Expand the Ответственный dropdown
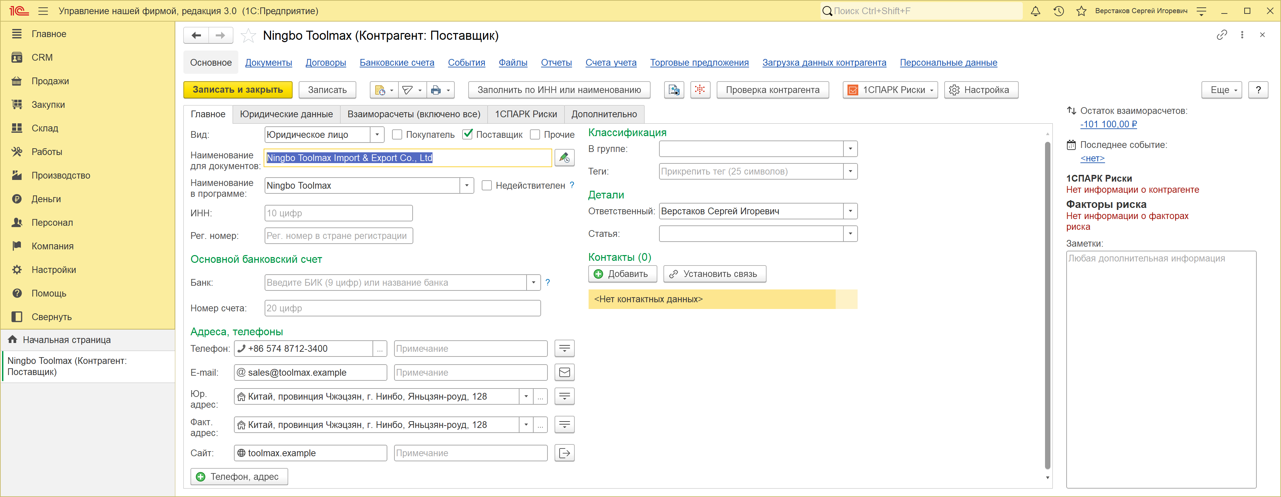The image size is (1281, 497). [x=850, y=211]
